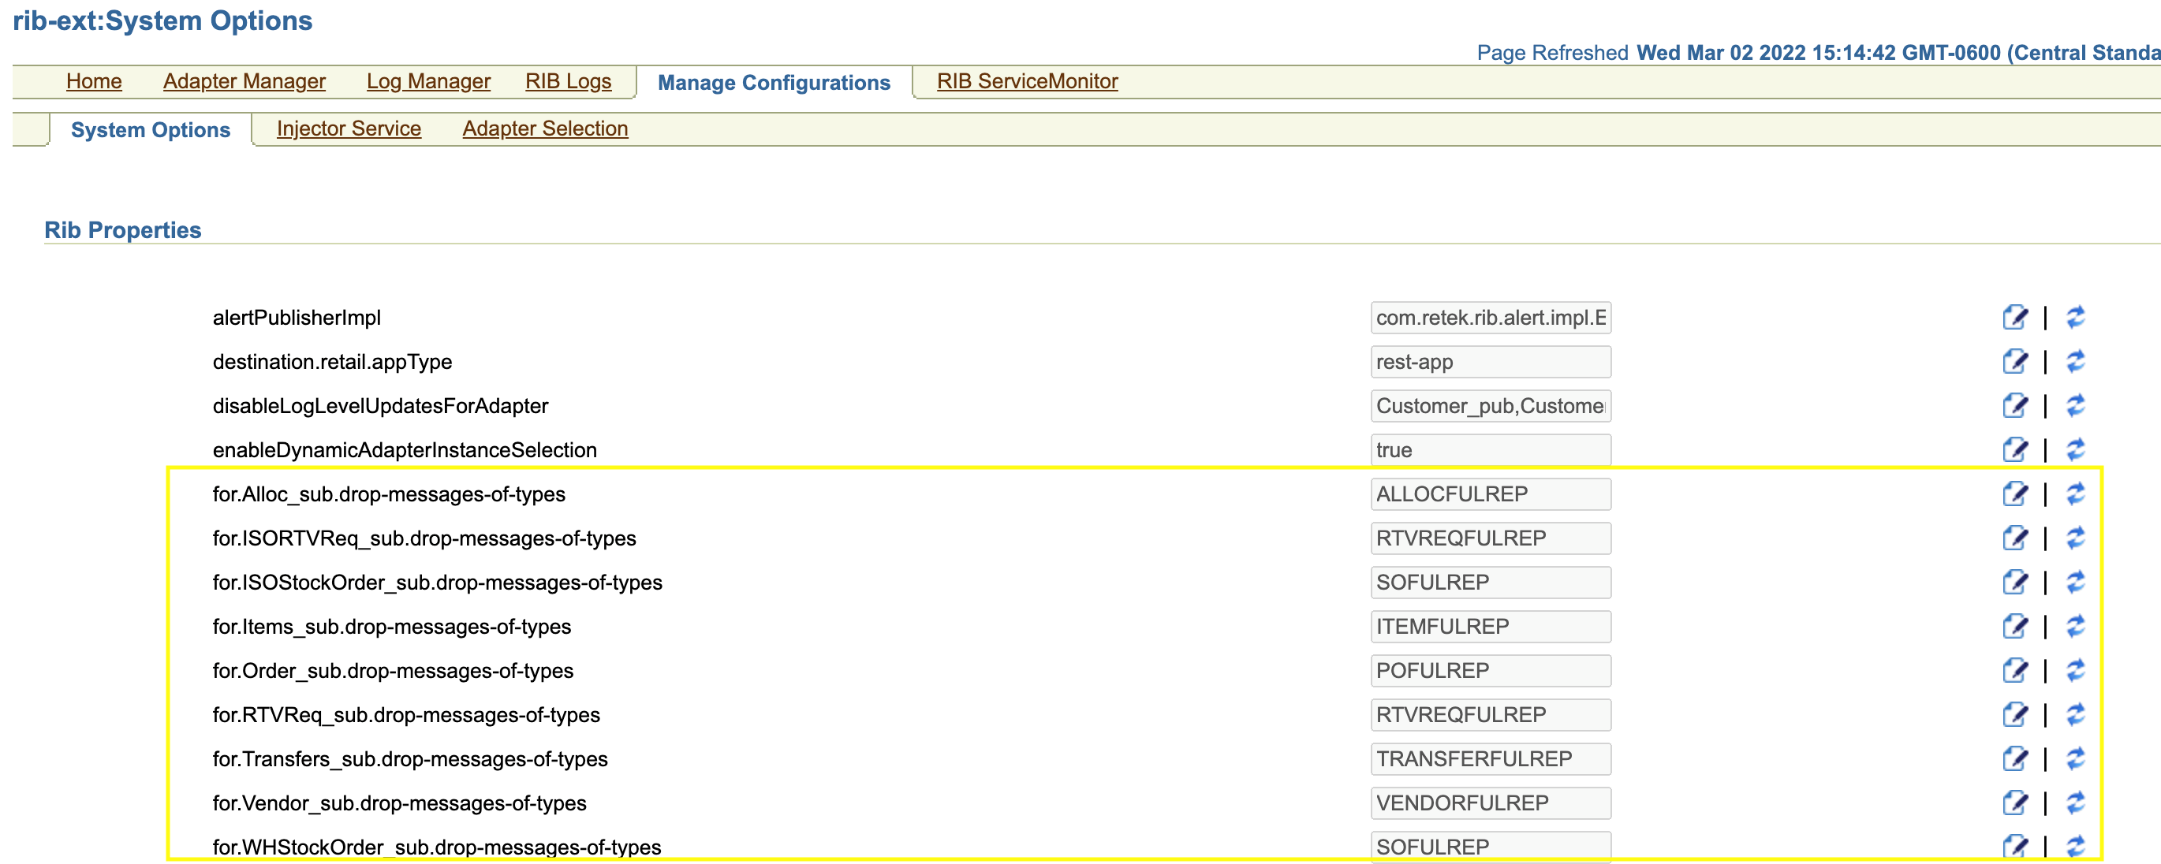
Task: Click edit icon for alertPublisherImpl property
Action: click(2014, 318)
